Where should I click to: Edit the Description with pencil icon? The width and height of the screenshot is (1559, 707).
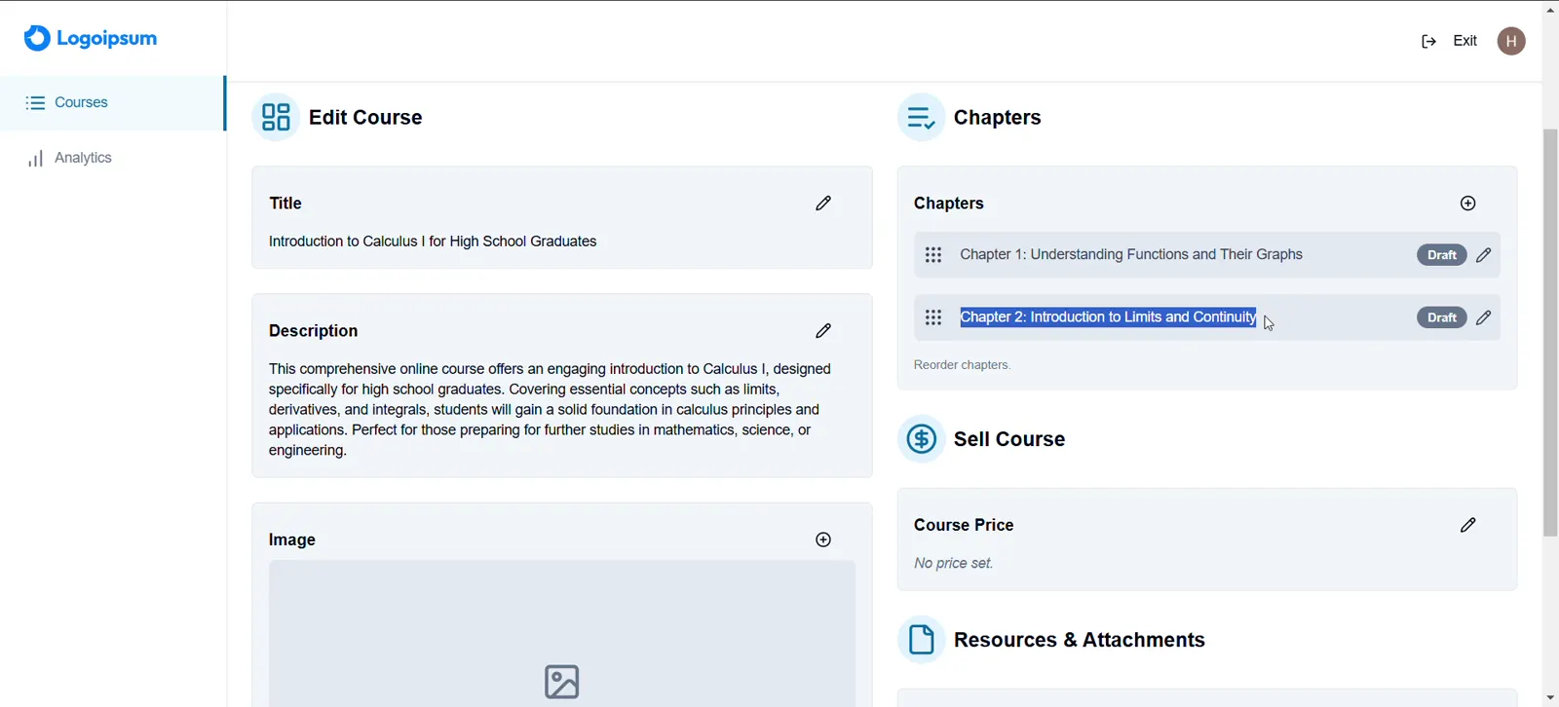823,330
